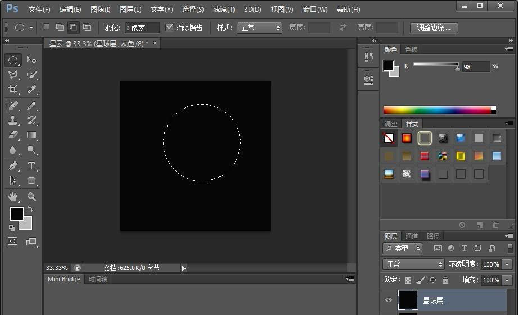Enable Add to selection mode

(60, 27)
